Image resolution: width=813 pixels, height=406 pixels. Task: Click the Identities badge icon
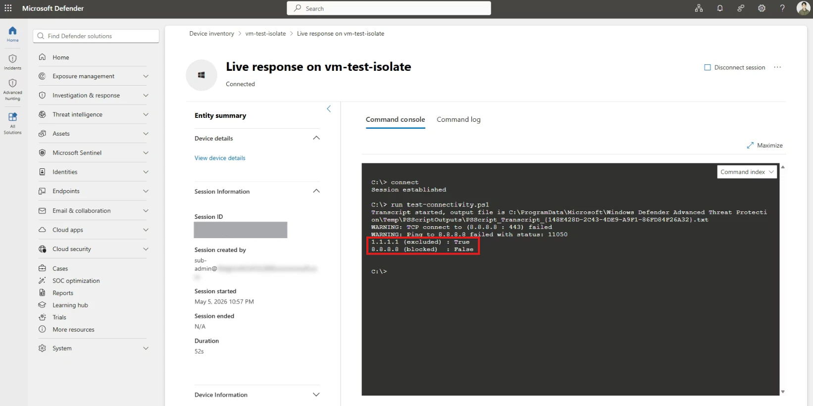pos(43,172)
